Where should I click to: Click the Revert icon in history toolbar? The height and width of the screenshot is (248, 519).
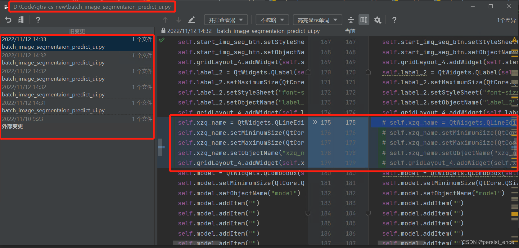8,20
